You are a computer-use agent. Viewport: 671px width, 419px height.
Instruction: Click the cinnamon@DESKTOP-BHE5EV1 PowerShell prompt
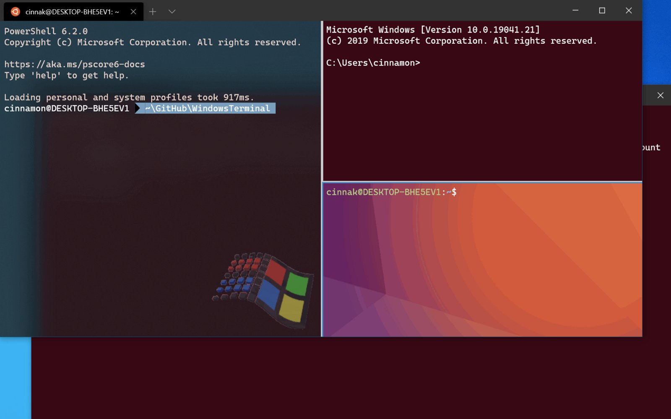coord(67,108)
